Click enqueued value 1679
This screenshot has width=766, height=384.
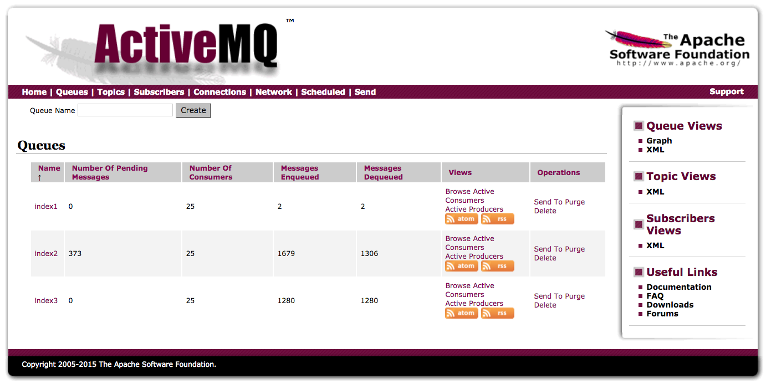(286, 253)
